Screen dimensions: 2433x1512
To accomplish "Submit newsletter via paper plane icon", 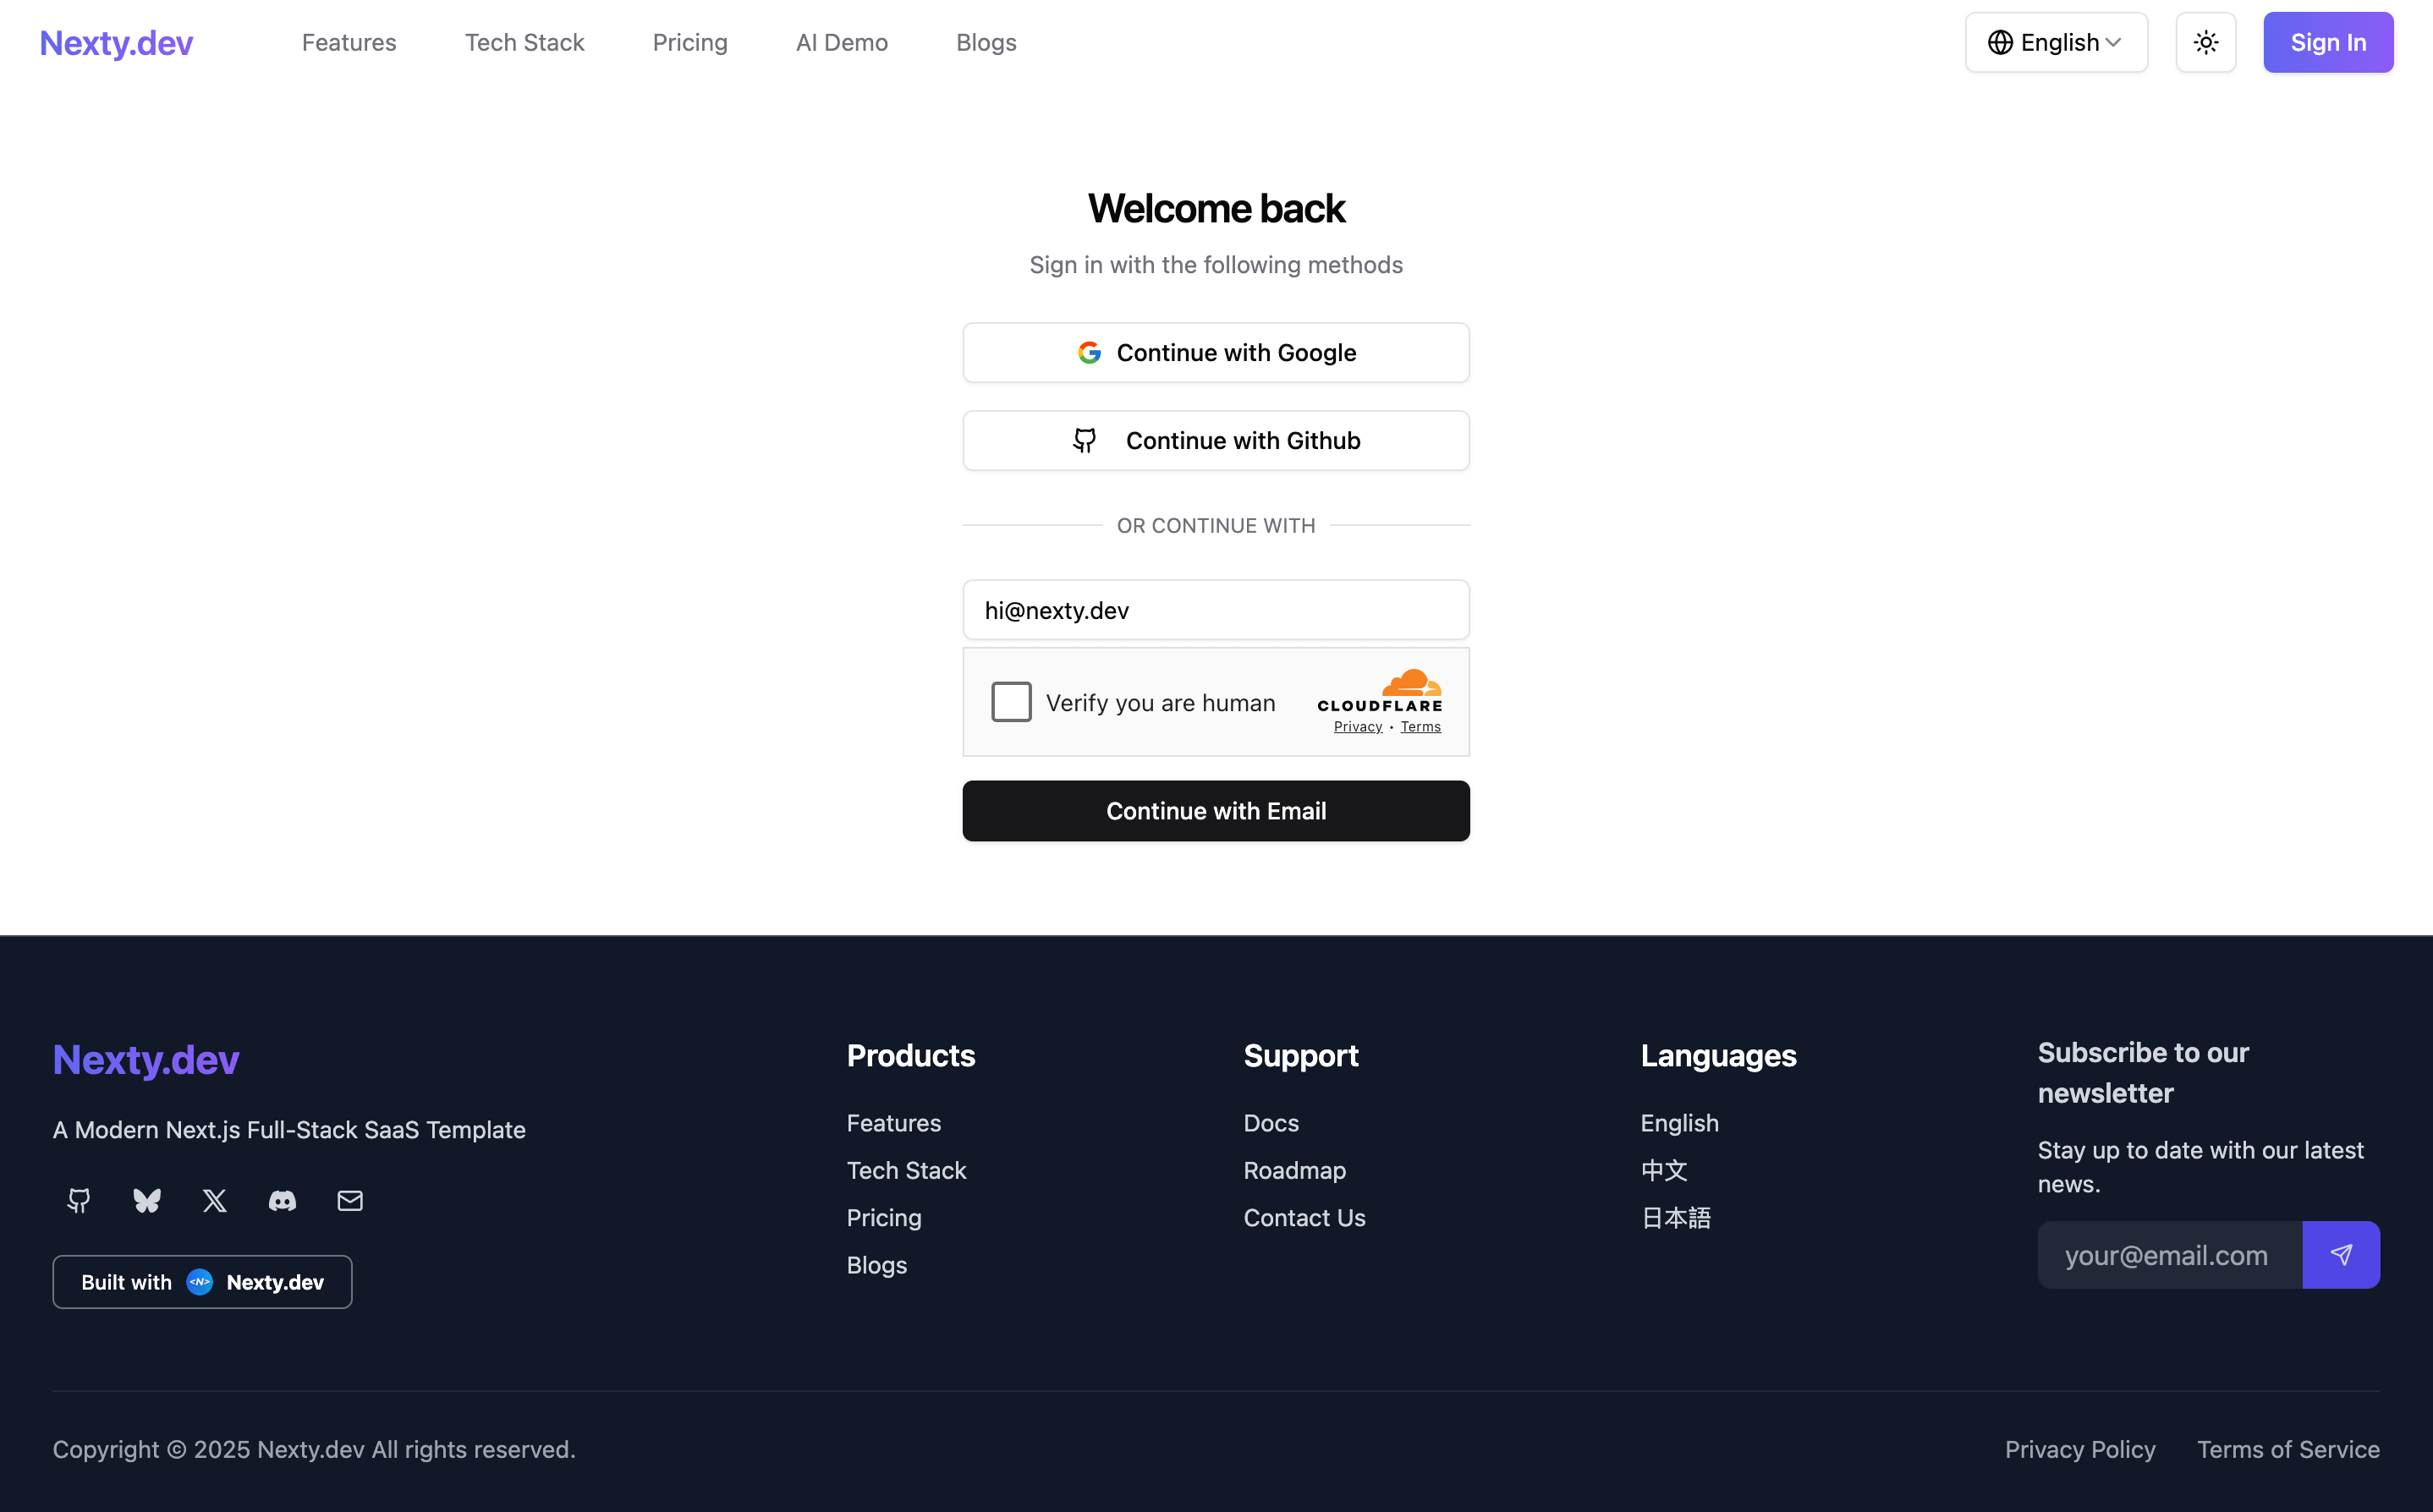I will click(x=2341, y=1255).
